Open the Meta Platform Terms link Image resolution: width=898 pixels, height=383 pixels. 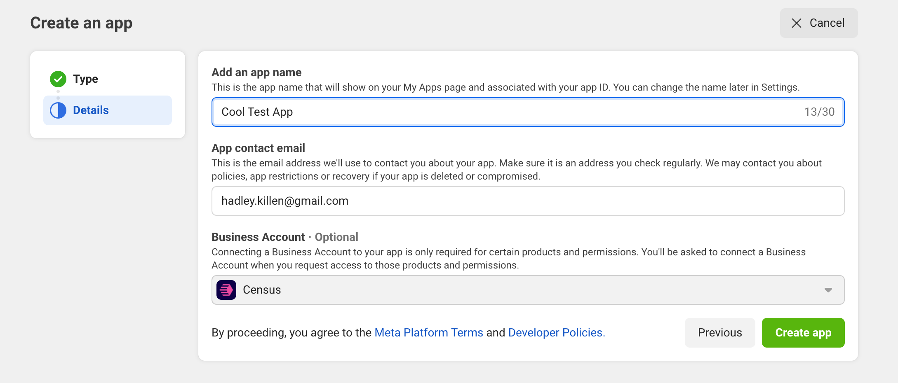click(x=428, y=333)
